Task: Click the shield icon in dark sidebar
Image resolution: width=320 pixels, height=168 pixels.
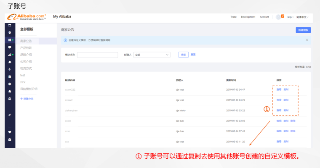Action: coord(10,33)
